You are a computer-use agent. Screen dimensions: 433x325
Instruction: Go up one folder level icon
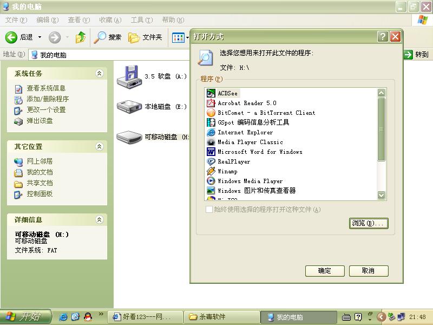point(80,37)
